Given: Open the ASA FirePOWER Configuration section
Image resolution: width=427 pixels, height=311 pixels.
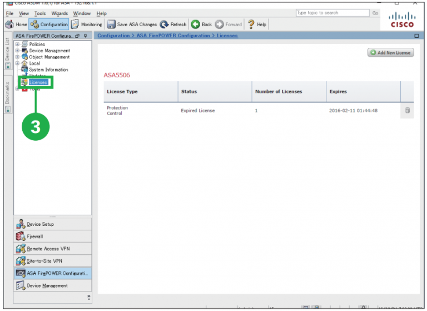Looking at the screenshot, I should click(53, 273).
